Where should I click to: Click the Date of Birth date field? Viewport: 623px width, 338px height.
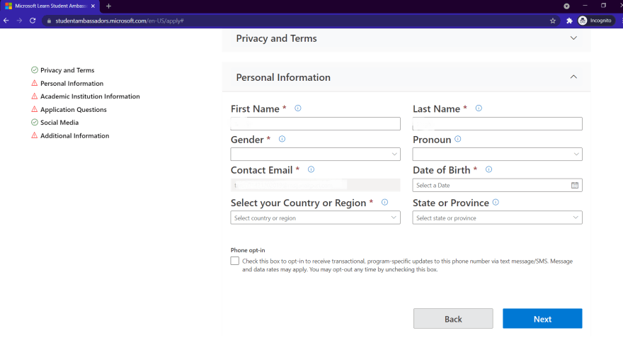[498, 186]
